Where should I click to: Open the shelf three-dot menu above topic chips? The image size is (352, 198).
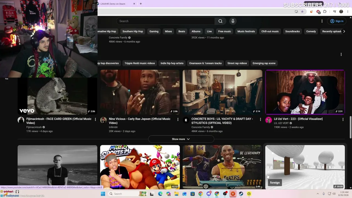tap(341, 54)
